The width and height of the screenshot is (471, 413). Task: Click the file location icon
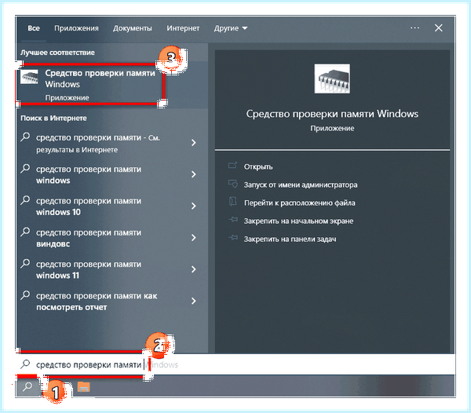pyautogui.click(x=233, y=202)
